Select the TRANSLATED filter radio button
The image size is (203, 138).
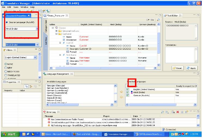6,75
